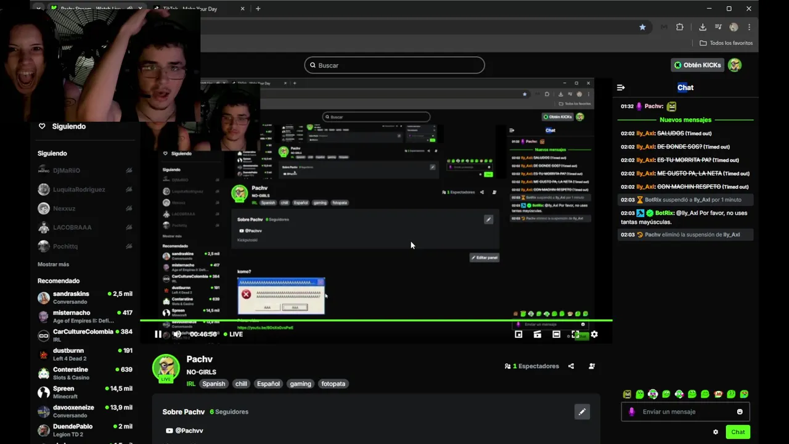The height and width of the screenshot is (444, 789).
Task: Open dustburnn Left 4 Dead 2 stream
Action: coord(86,355)
